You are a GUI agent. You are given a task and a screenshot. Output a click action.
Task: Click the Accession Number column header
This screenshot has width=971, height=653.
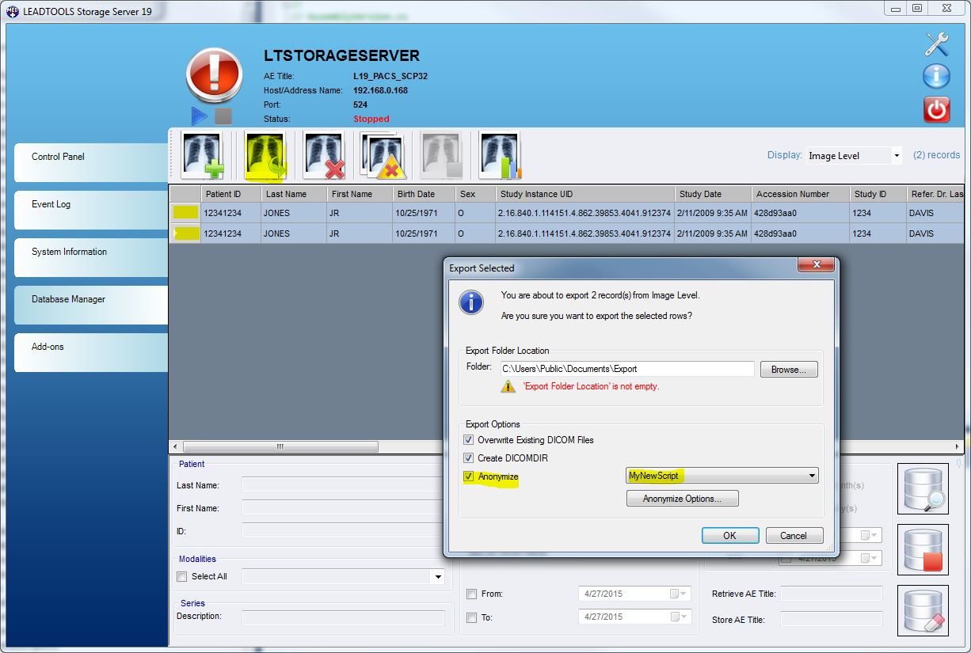point(800,194)
